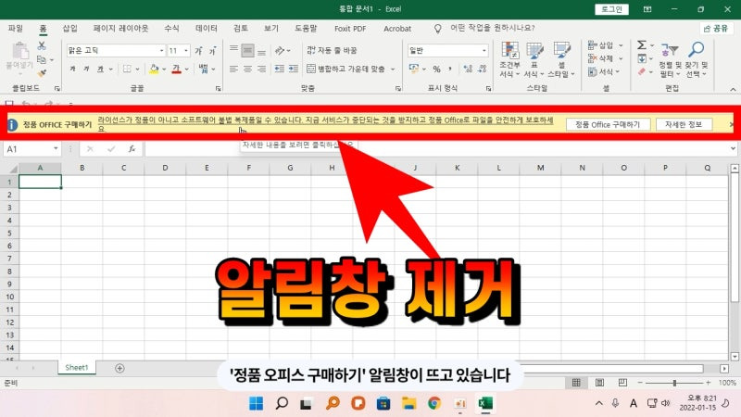The width and height of the screenshot is (741, 417).
Task: Toggle italic formatting
Action: click(86, 69)
